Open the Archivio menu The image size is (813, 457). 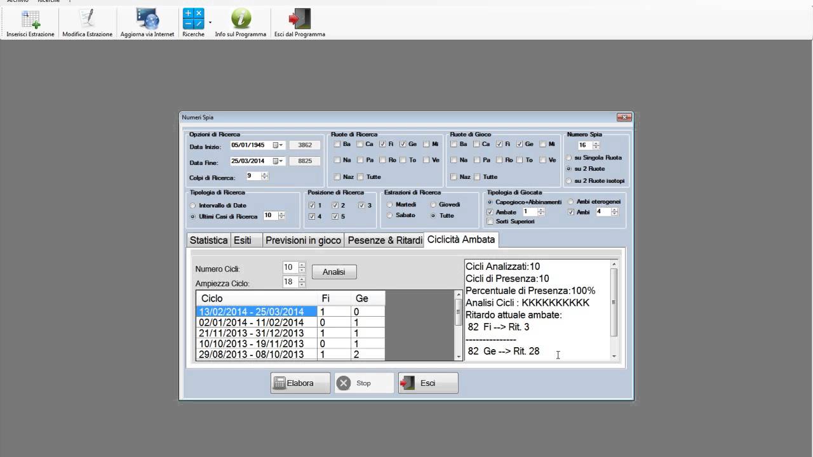pyautogui.click(x=17, y=1)
